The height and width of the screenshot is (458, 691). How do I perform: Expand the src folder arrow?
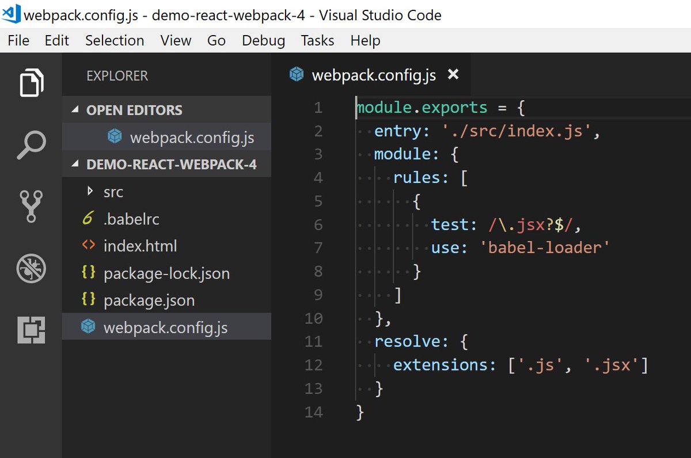click(89, 191)
